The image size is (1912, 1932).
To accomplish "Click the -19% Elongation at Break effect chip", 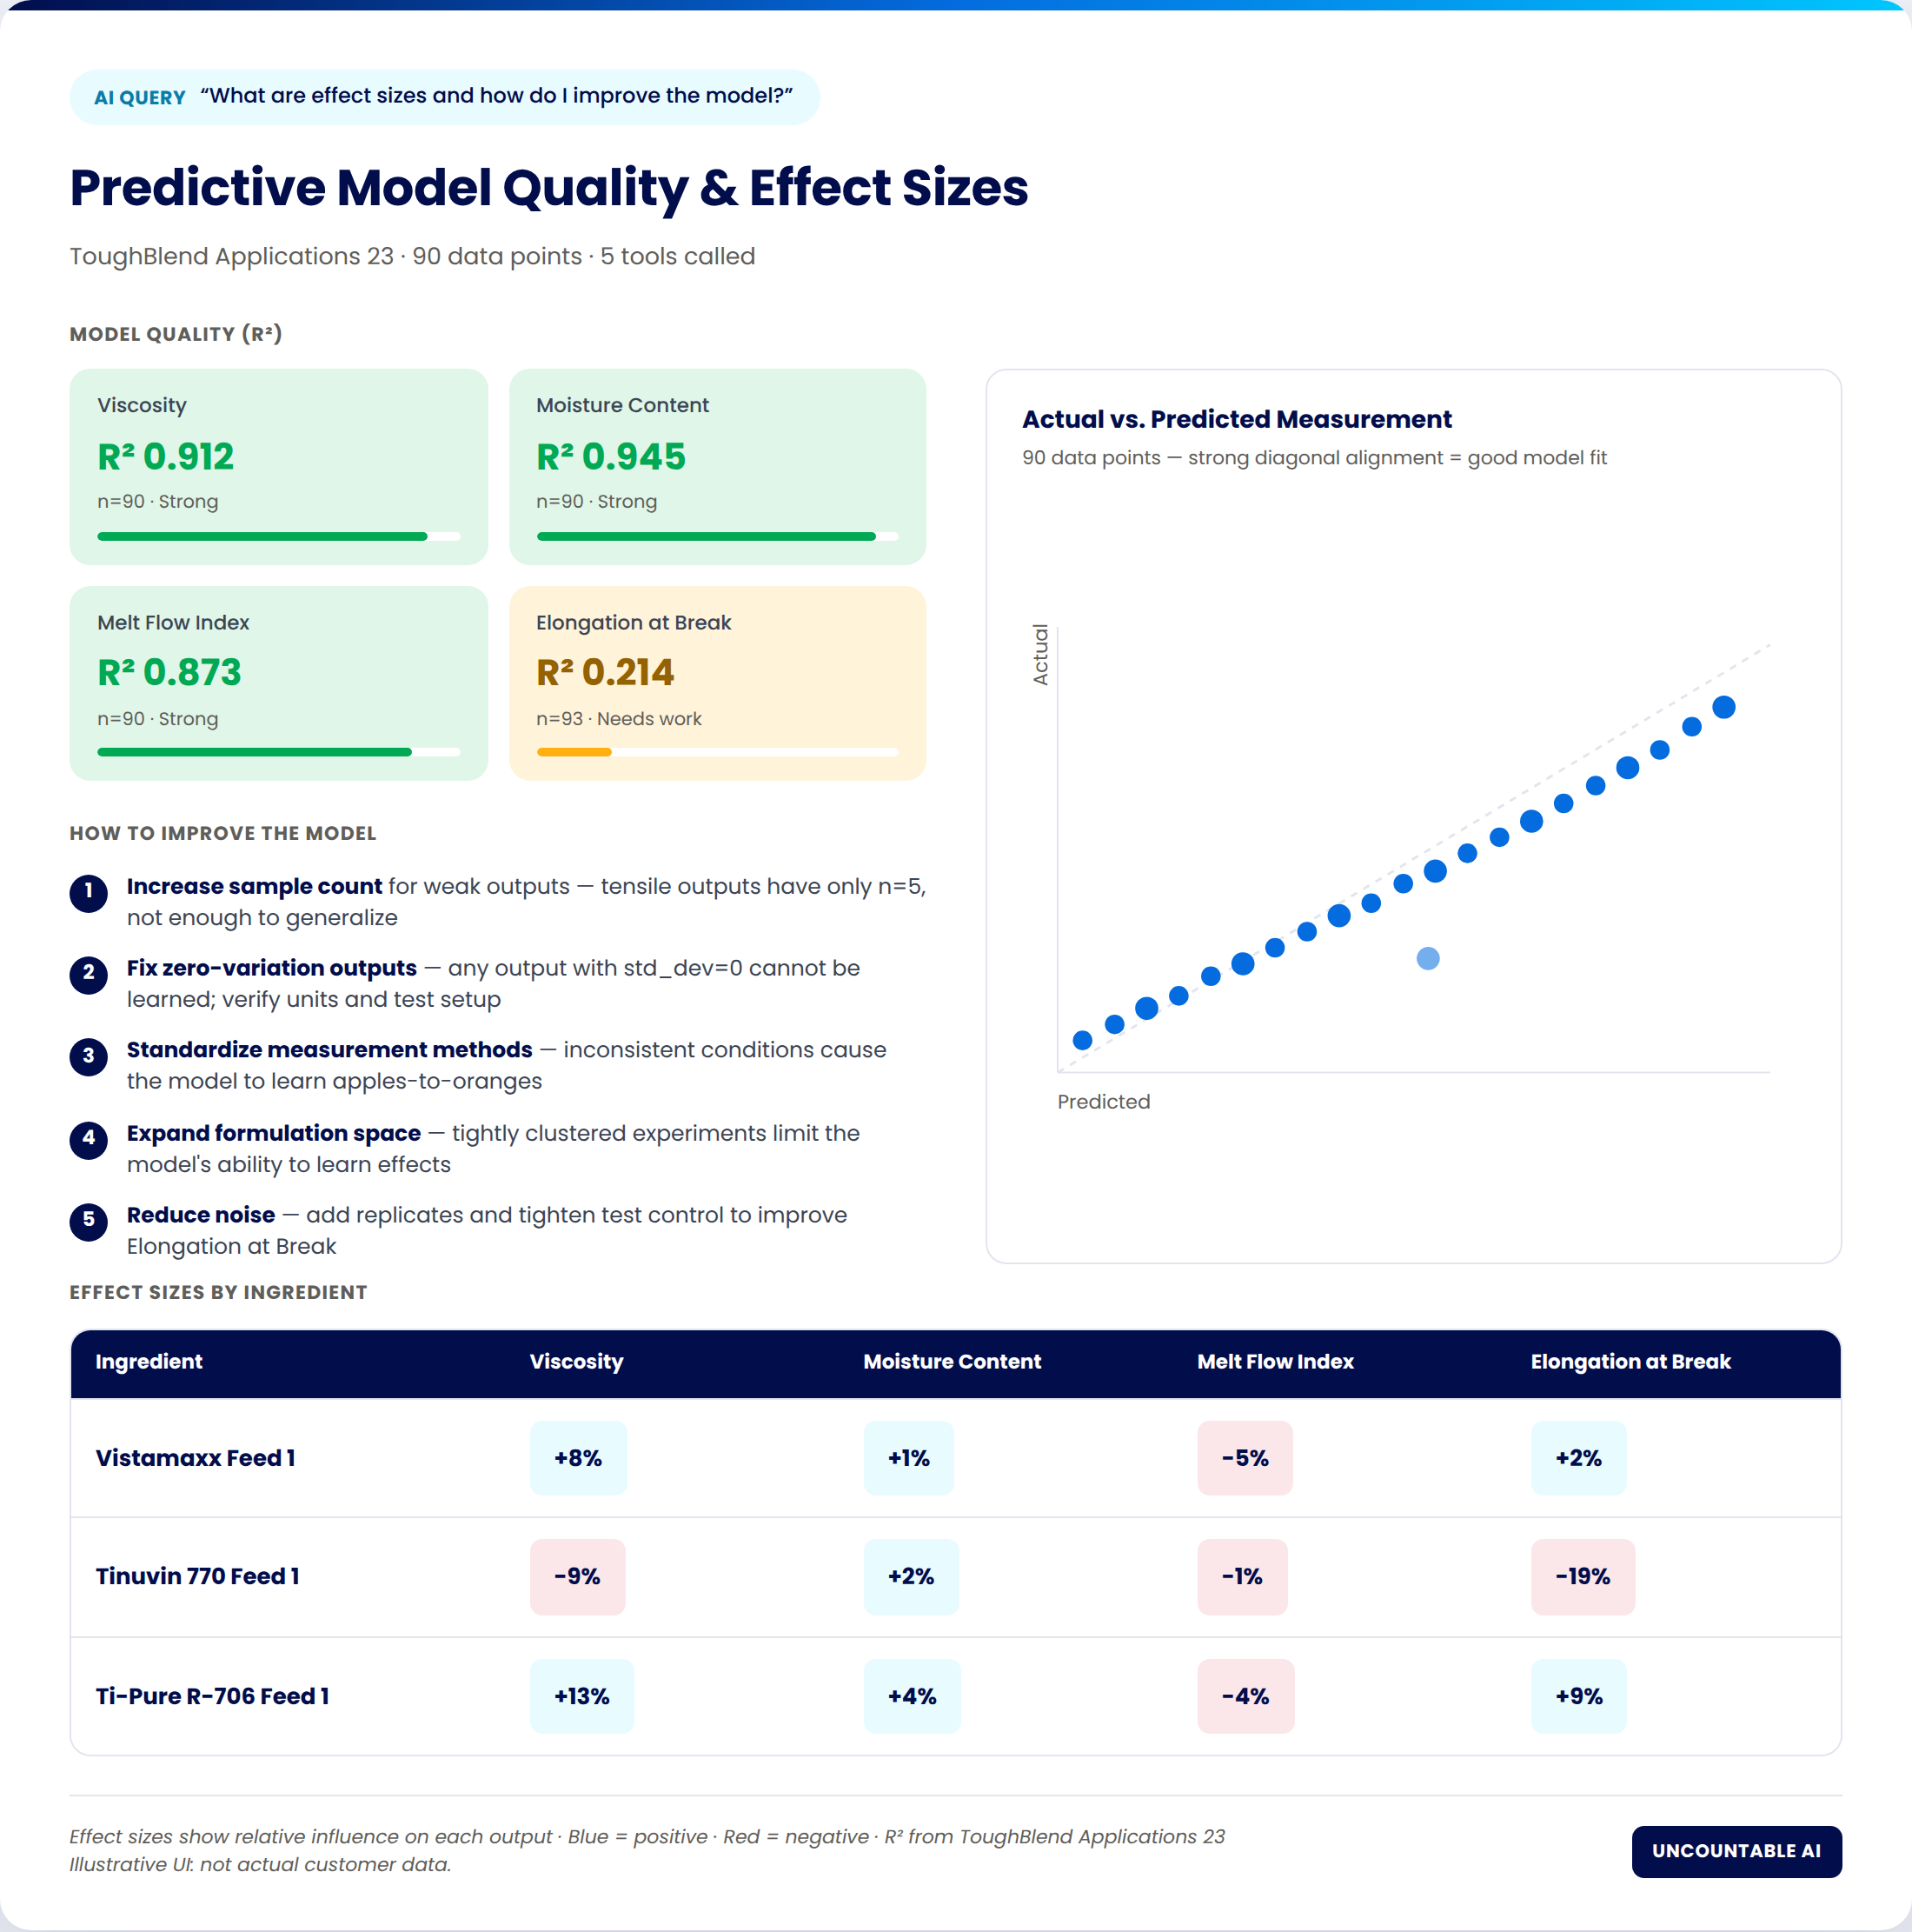I will (x=1583, y=1577).
